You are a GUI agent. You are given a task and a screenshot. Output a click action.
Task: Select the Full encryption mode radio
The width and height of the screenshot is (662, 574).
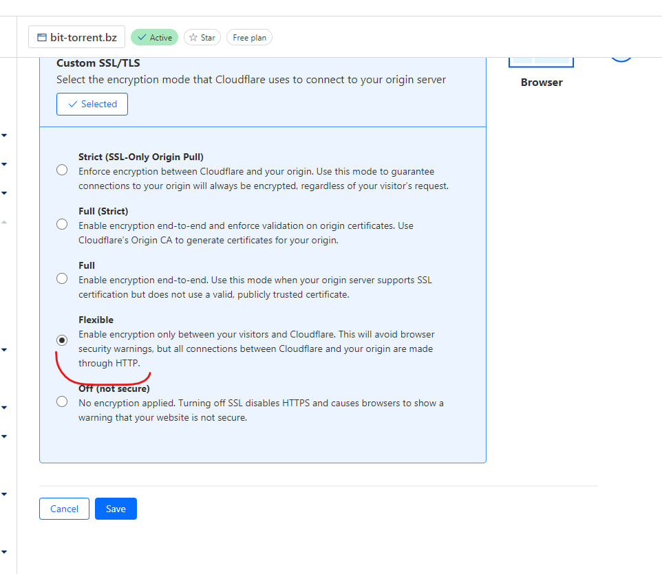(x=62, y=278)
